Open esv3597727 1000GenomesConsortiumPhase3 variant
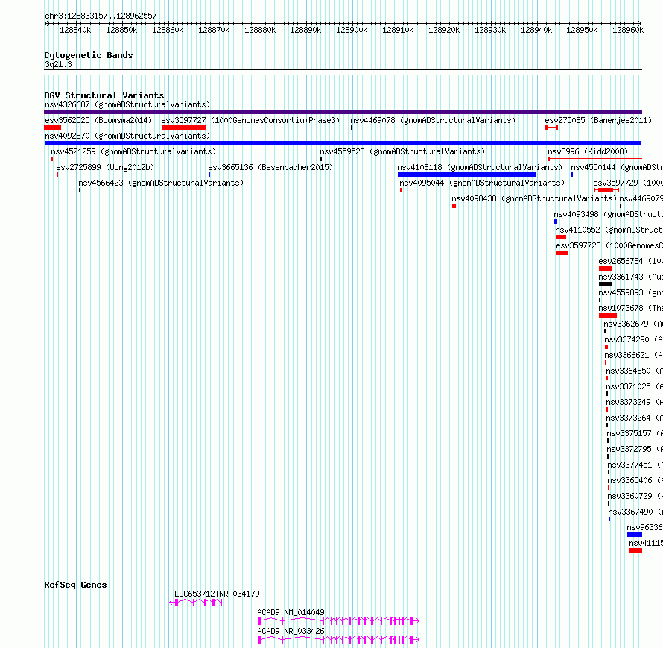This screenshot has width=663, height=648. point(250,120)
